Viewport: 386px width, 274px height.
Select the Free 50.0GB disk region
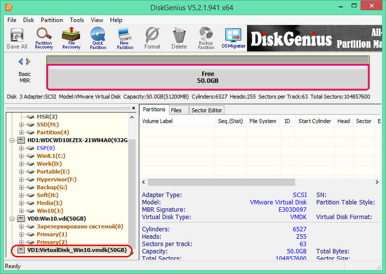click(x=208, y=77)
